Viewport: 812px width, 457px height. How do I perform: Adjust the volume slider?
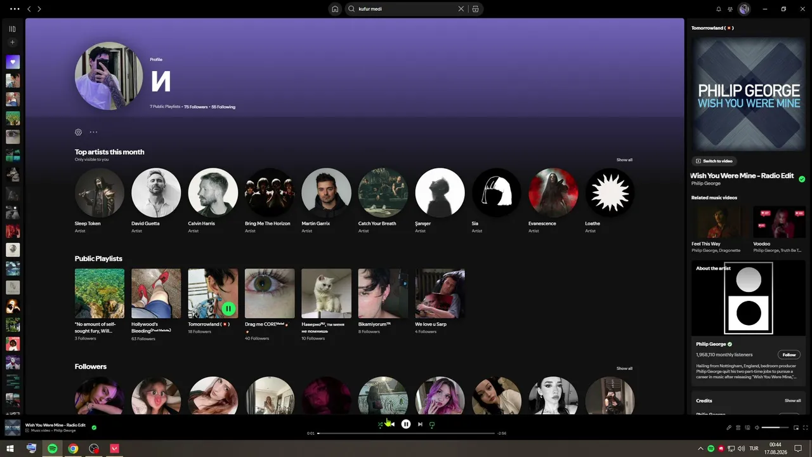775,428
